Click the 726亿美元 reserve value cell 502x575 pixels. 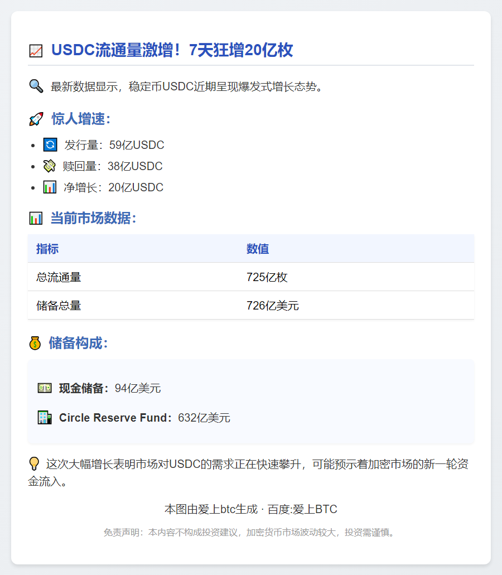tap(273, 306)
